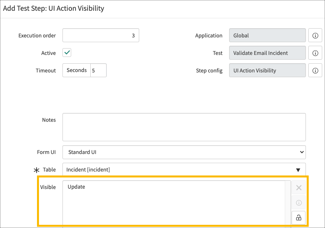This screenshot has height=228, width=325.
Task: Select the Update entry in Visible list
Action: 76,187
